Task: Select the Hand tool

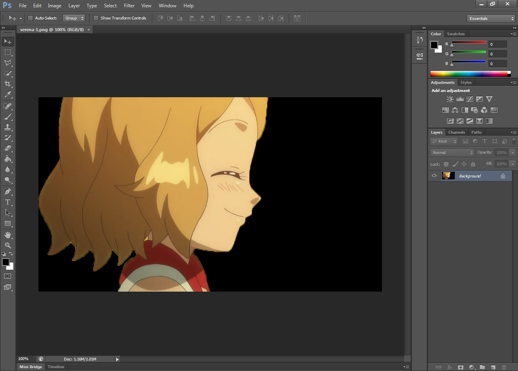Action: [x=8, y=235]
